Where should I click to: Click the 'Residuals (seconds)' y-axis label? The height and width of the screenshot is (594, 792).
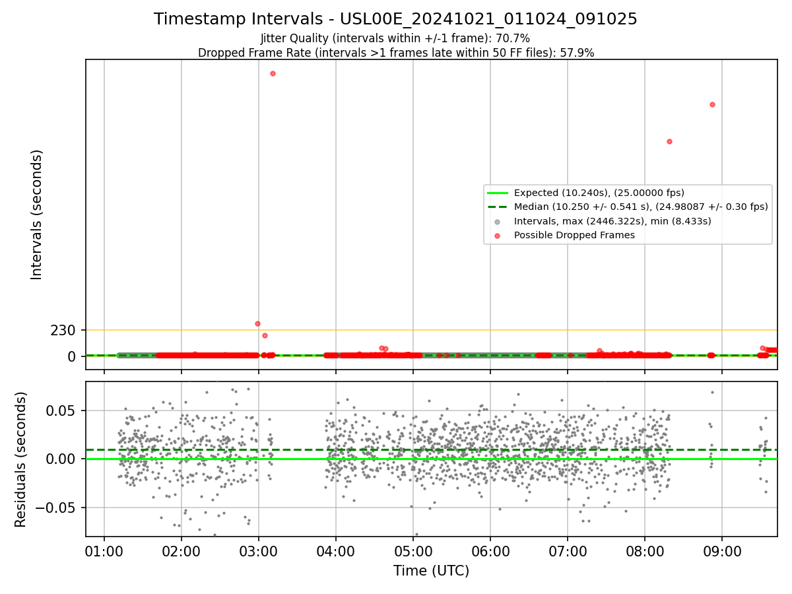[21, 459]
